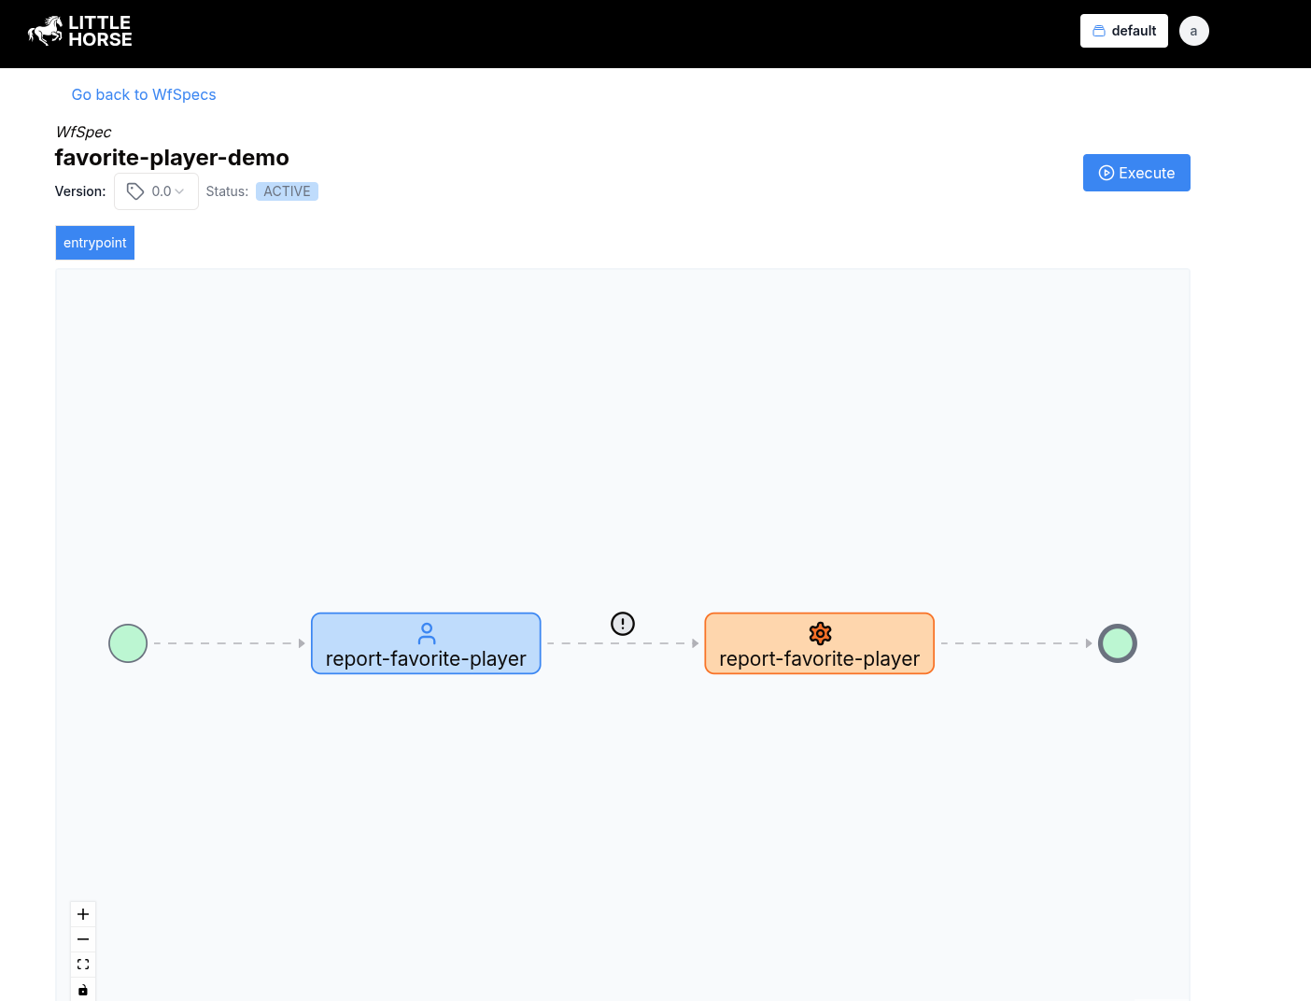Click the tag icon in the version selector

(135, 190)
